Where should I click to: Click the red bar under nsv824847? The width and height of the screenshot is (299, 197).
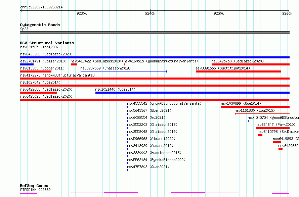pos(273,128)
